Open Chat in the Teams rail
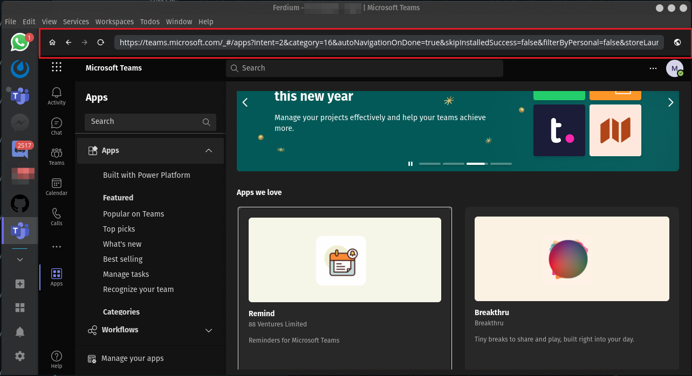This screenshot has height=376, width=692. coord(57,126)
